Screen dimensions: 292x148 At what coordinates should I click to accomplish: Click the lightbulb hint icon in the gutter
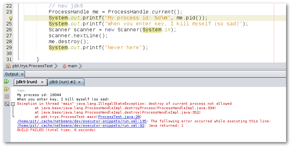click(11, 18)
